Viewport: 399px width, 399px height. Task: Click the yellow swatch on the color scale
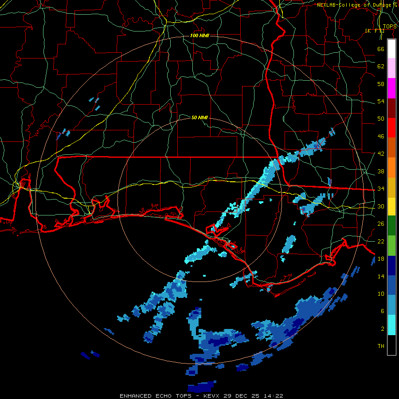(x=391, y=206)
